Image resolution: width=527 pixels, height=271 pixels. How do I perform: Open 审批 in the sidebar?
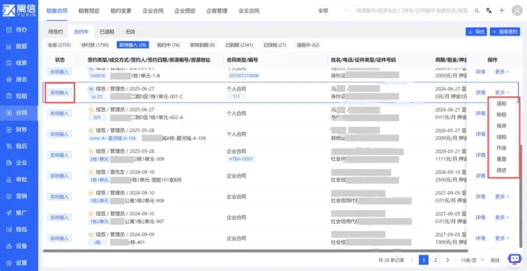click(x=17, y=180)
